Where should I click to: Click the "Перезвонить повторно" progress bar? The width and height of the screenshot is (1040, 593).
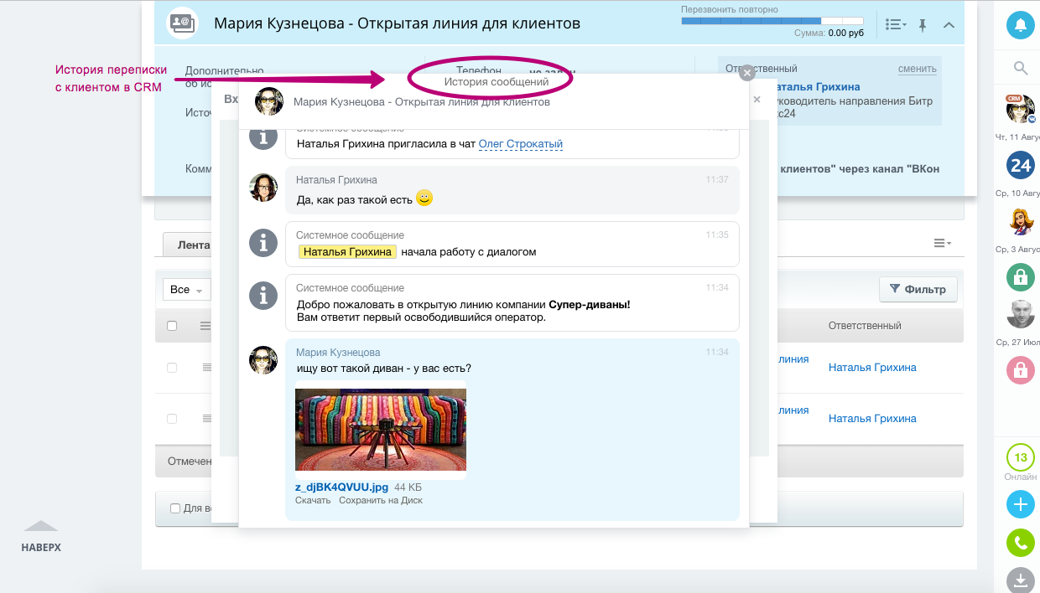point(772,21)
